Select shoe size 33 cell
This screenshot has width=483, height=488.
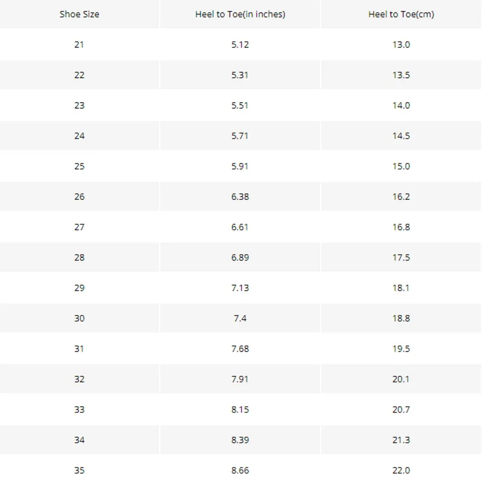pyautogui.click(x=79, y=409)
